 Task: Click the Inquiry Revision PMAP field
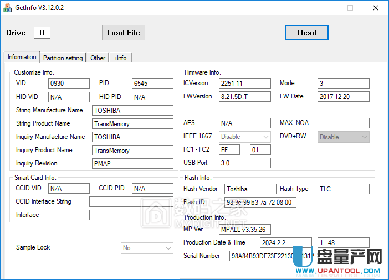point(132,164)
